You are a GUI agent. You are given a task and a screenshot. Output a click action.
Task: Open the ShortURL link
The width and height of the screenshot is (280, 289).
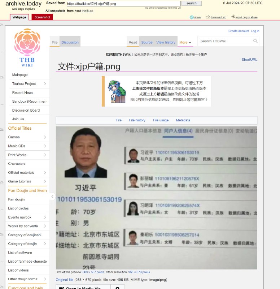(249, 60)
